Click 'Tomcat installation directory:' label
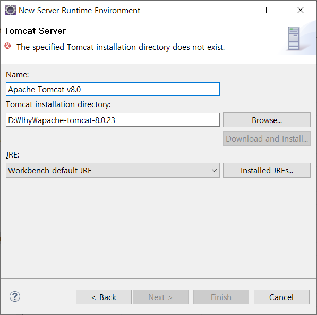317x315 pixels. (58, 104)
